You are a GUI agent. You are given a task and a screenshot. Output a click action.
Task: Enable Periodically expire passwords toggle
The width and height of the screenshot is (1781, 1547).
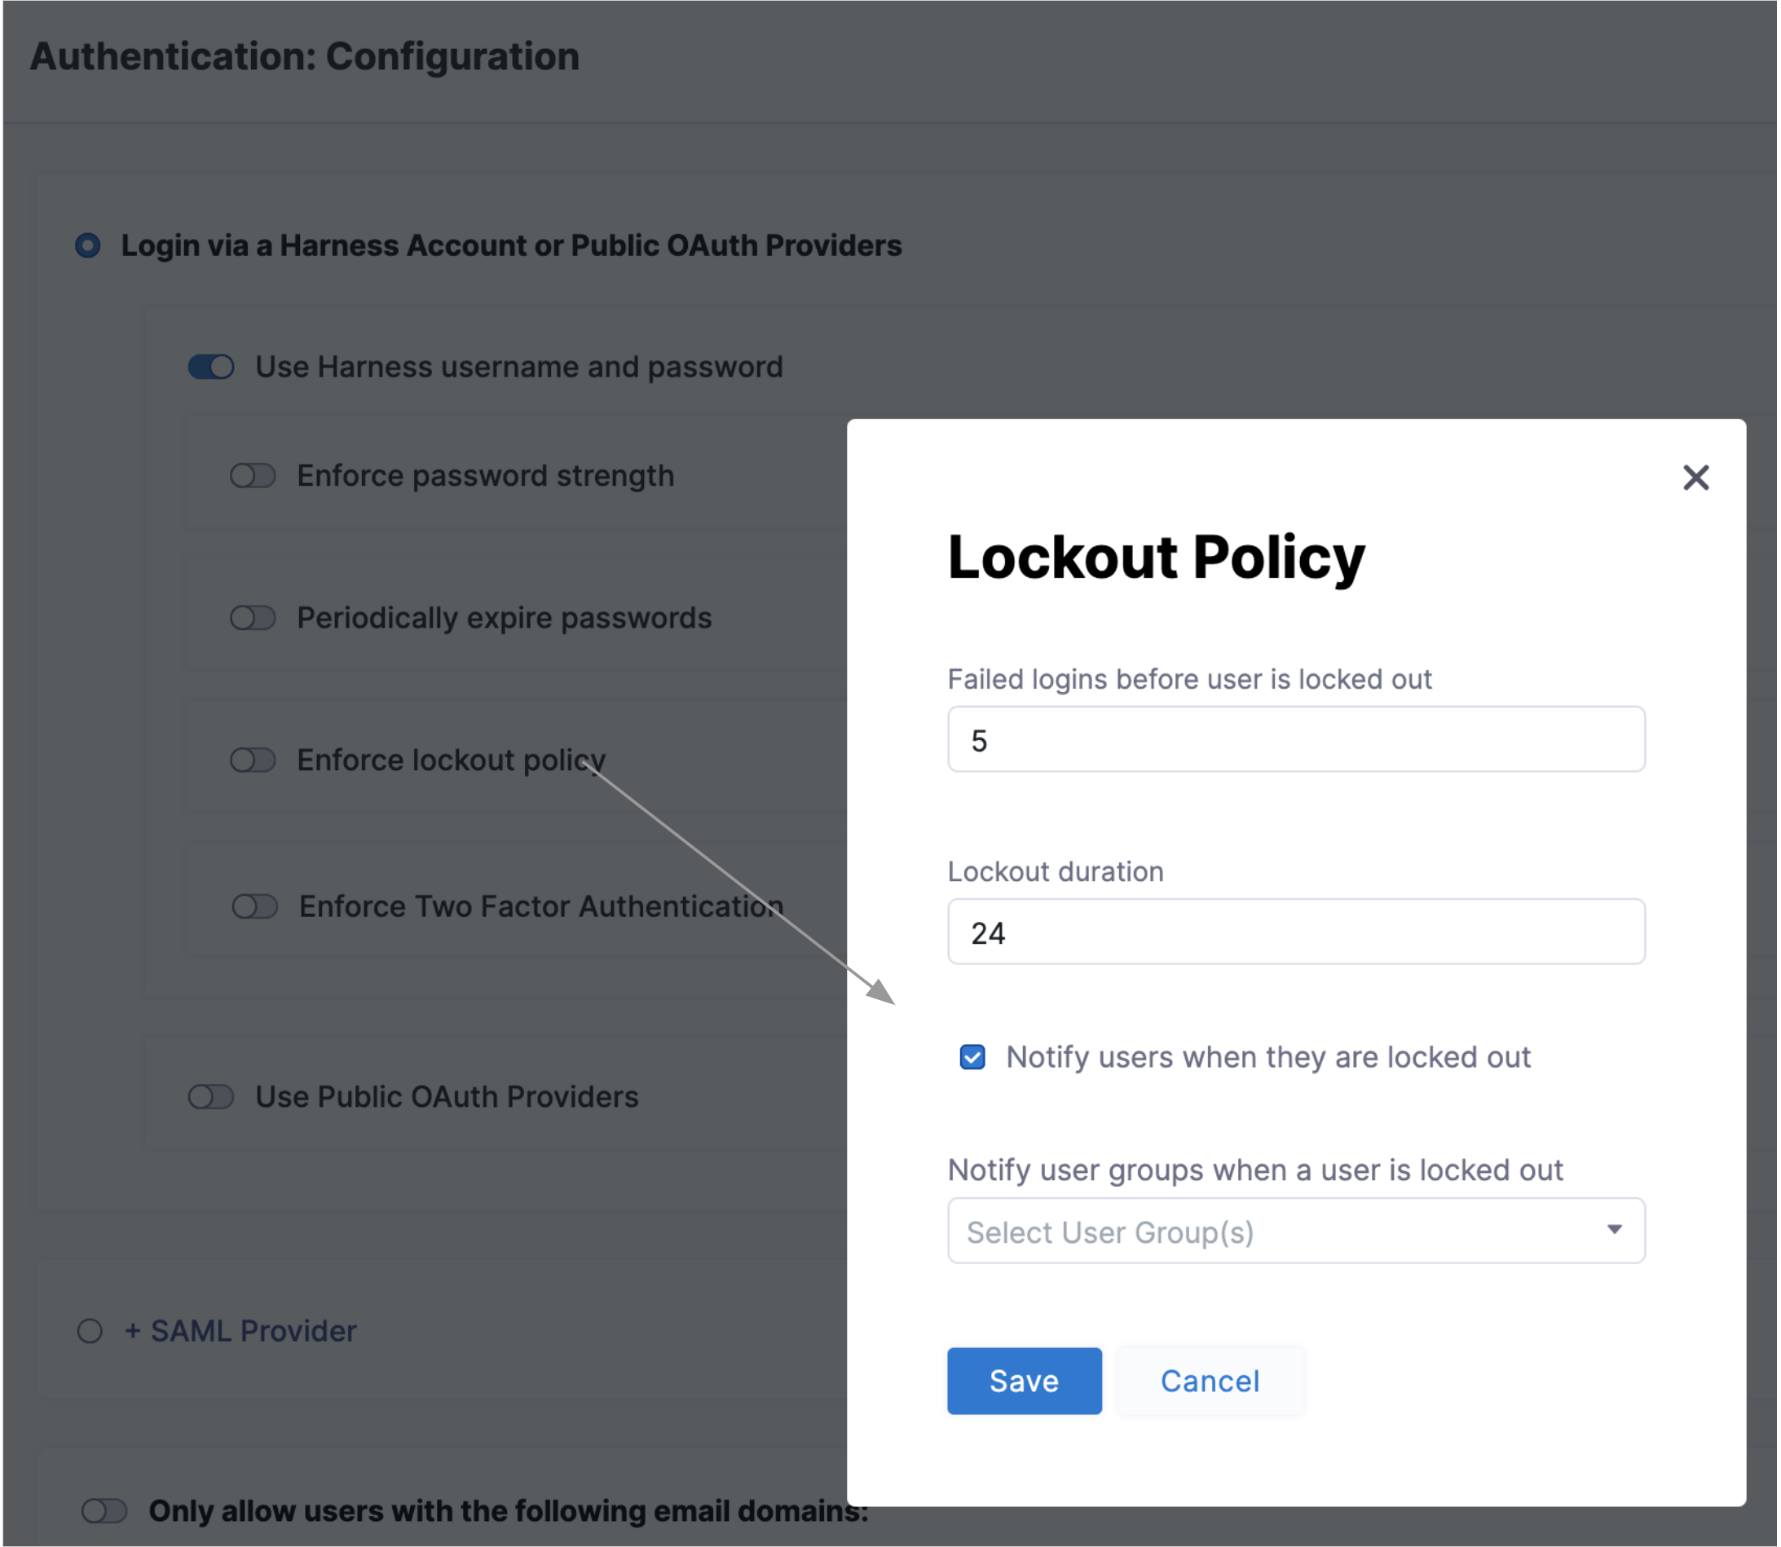pos(253,618)
